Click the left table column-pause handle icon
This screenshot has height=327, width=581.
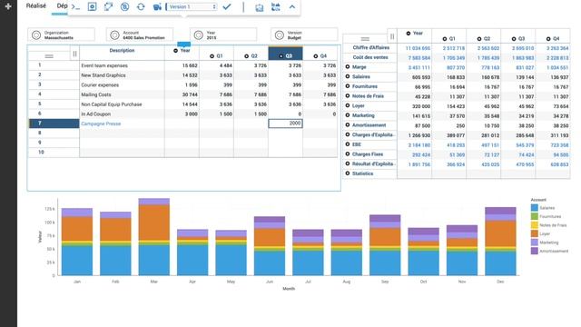click(x=74, y=54)
